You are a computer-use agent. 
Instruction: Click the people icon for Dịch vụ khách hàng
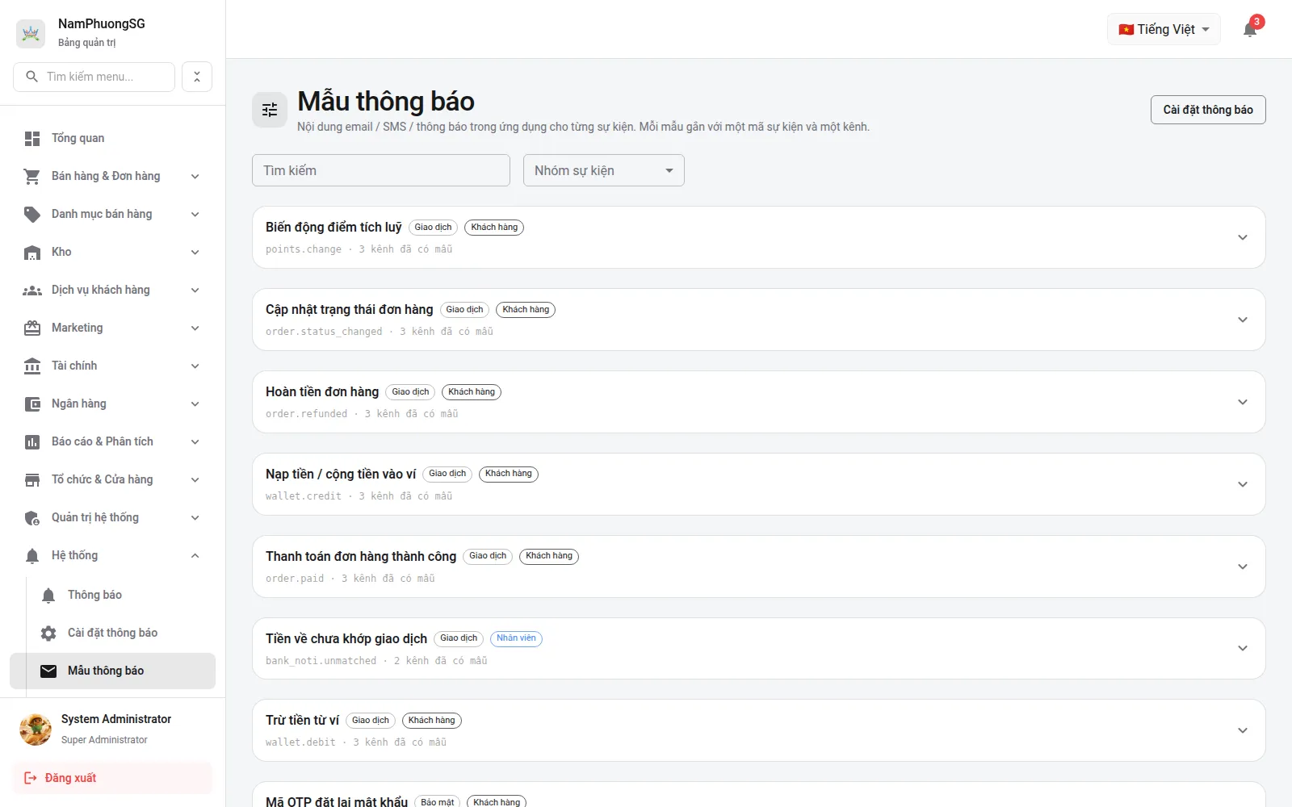[32, 291]
